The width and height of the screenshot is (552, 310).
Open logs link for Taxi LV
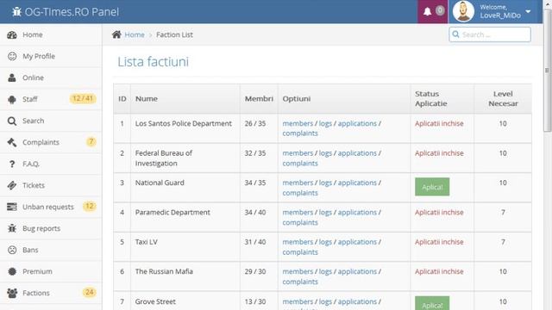click(325, 242)
